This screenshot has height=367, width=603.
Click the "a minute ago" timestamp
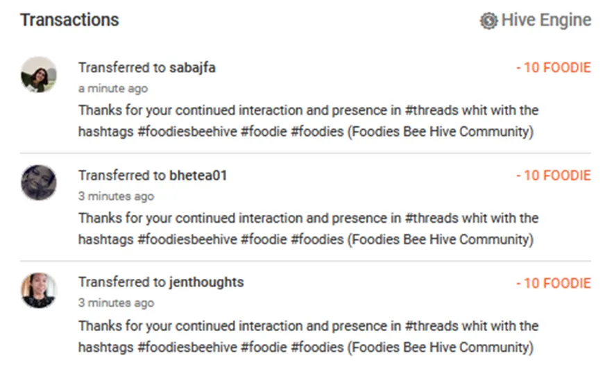[112, 89]
